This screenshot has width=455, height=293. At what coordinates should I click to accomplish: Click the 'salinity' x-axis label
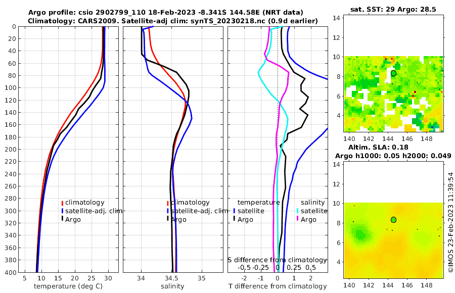pyautogui.click(x=172, y=286)
